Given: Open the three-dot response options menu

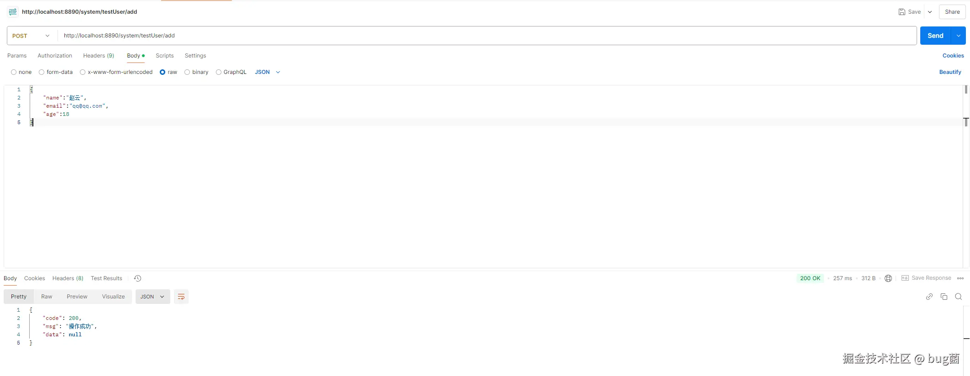Looking at the screenshot, I should coord(960,278).
